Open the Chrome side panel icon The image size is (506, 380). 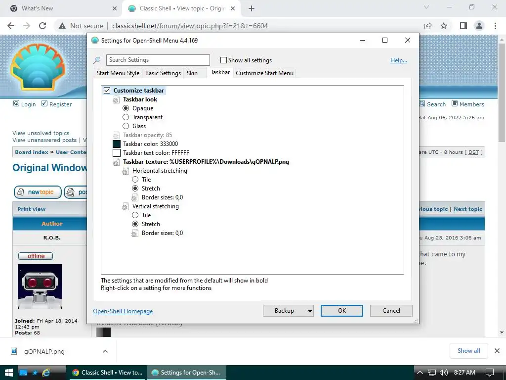[x=464, y=26]
